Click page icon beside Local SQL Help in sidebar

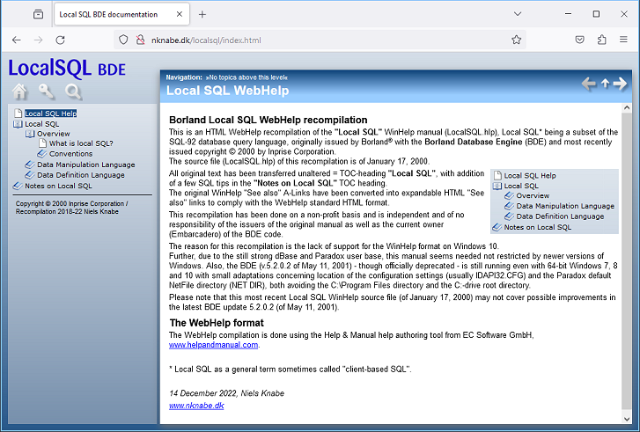[18, 113]
